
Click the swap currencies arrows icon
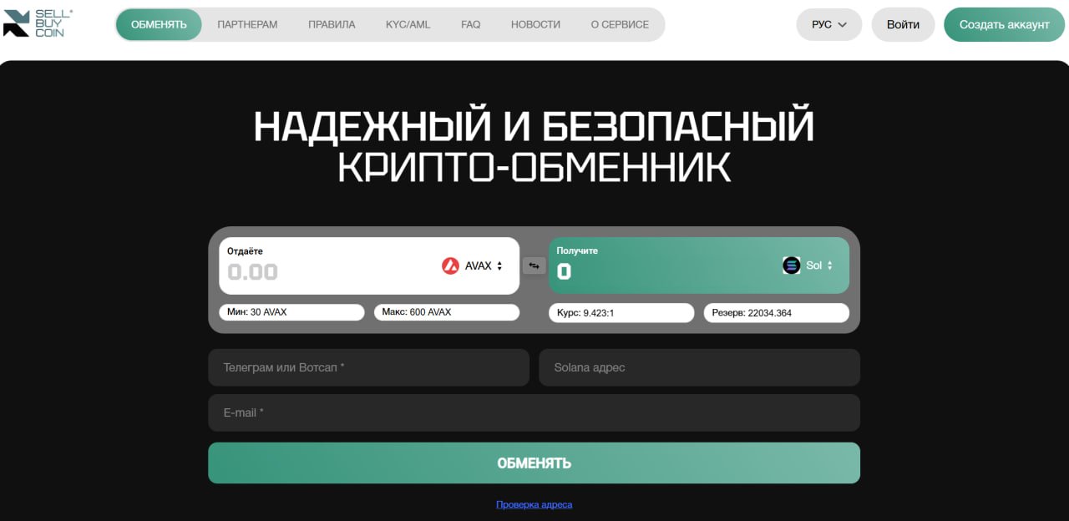tap(534, 266)
